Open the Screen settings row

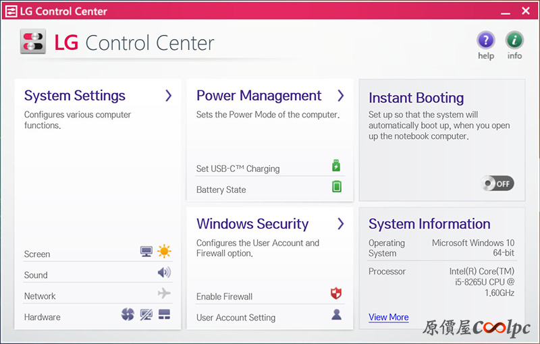coord(98,254)
